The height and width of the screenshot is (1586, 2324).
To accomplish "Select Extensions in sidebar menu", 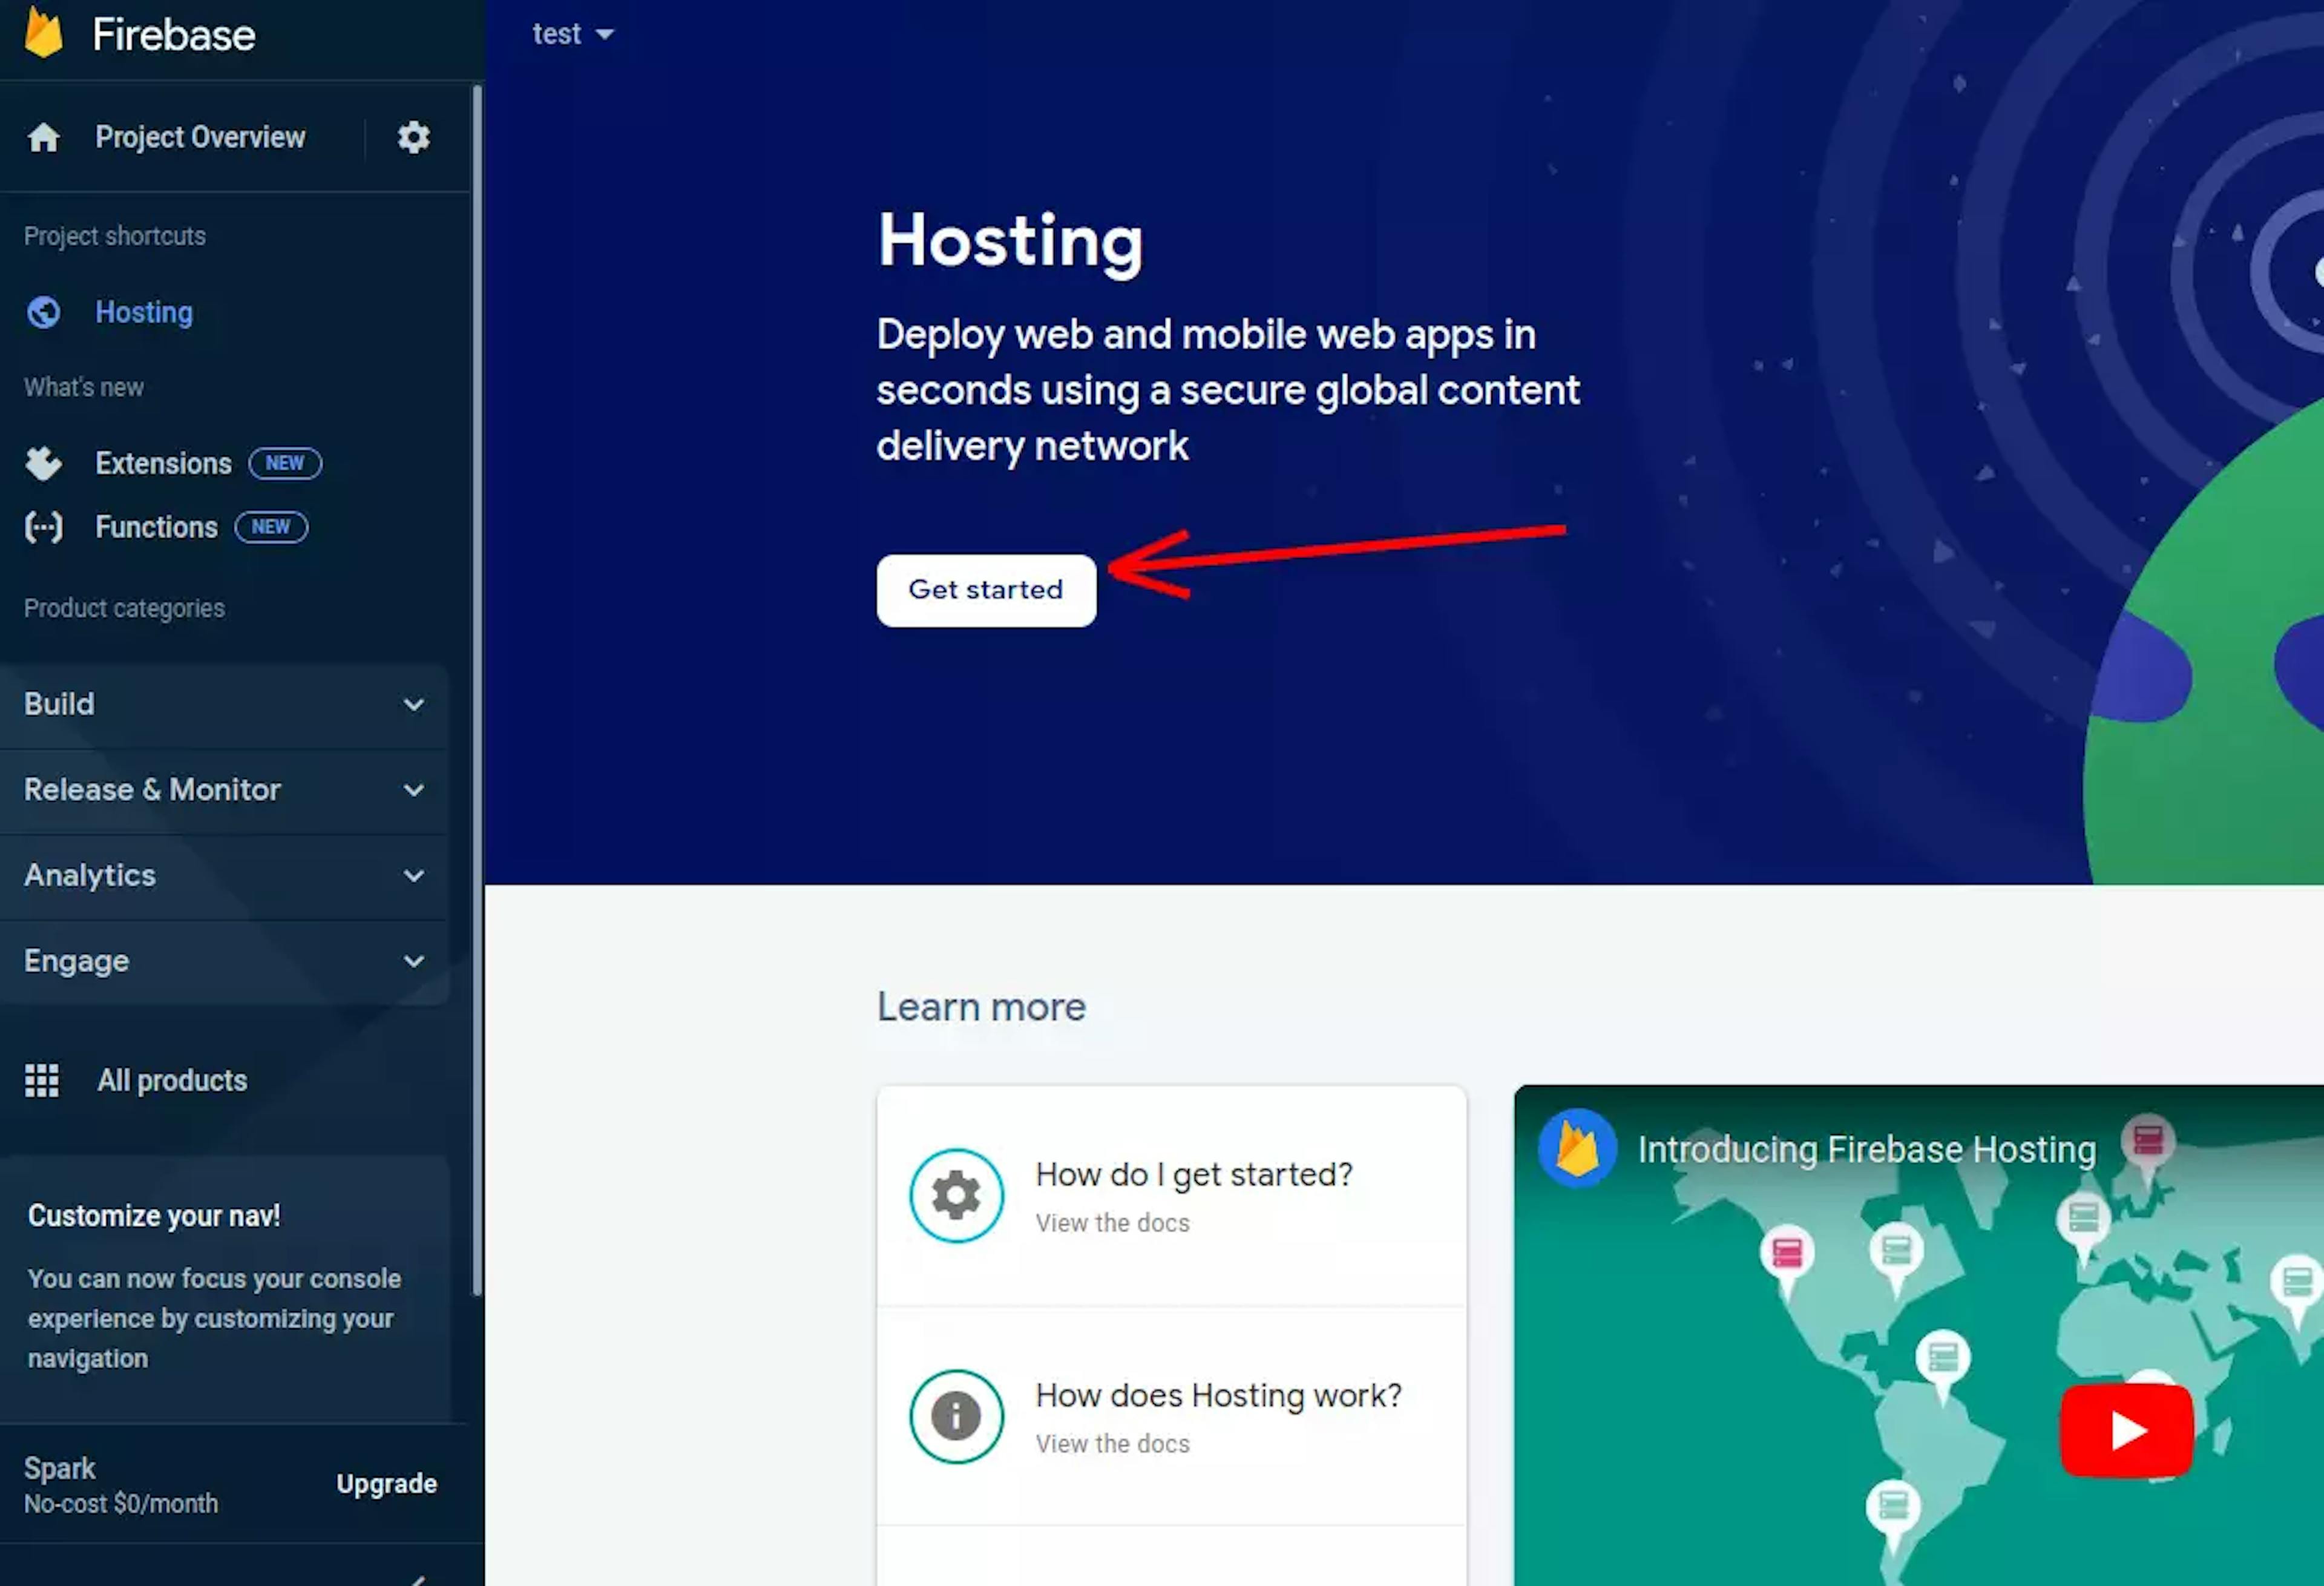I will coord(163,463).
